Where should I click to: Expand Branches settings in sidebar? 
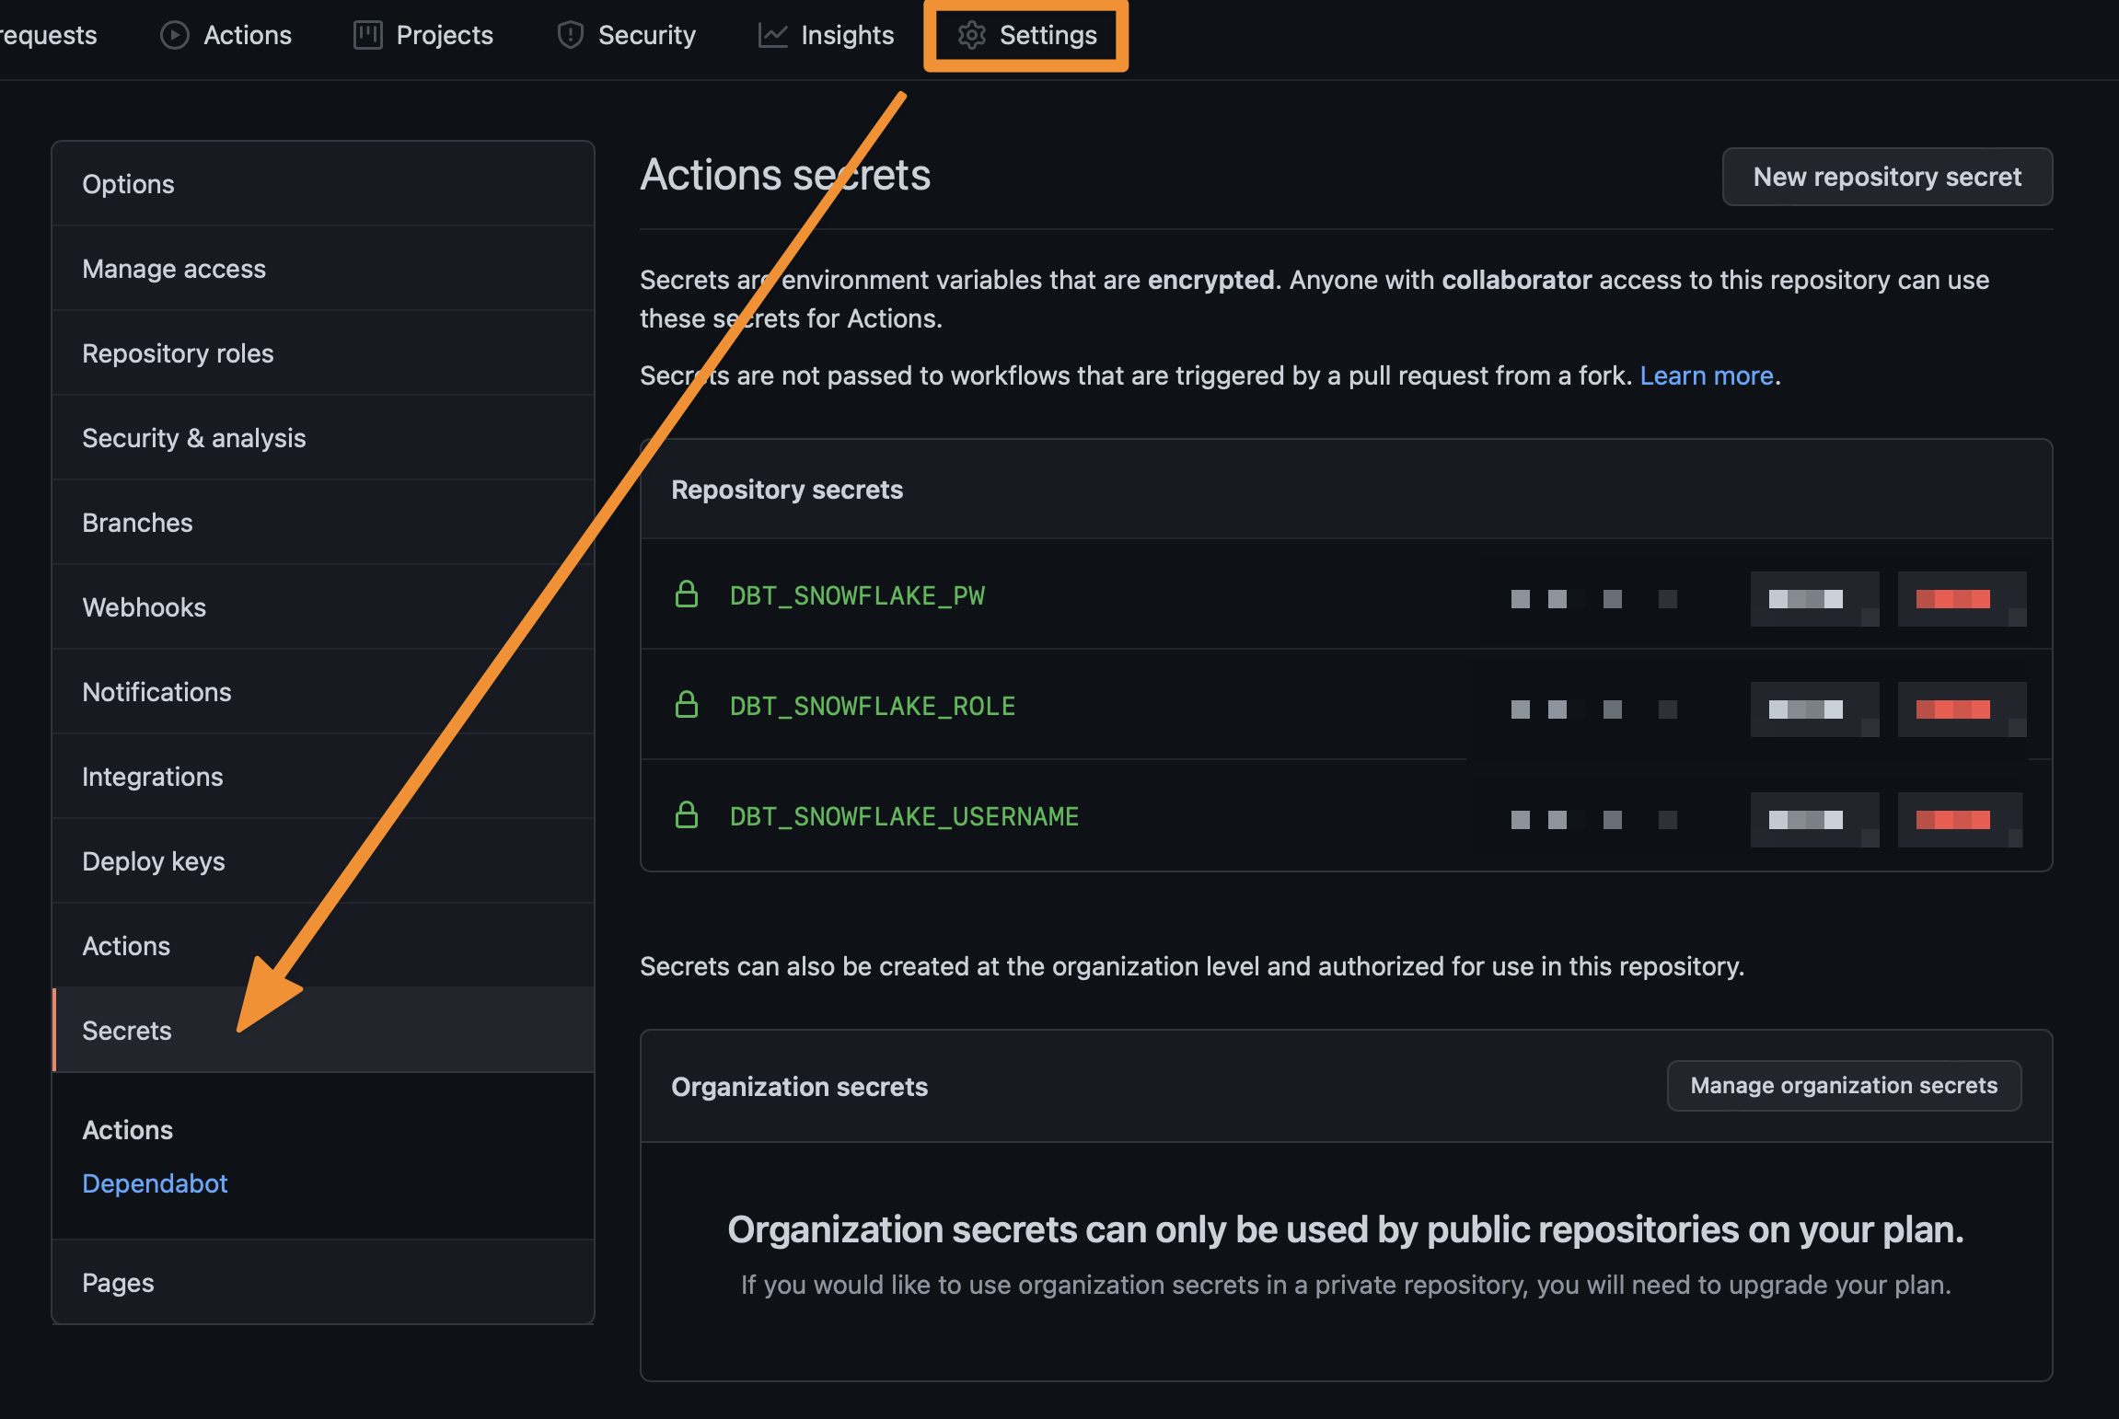[136, 519]
